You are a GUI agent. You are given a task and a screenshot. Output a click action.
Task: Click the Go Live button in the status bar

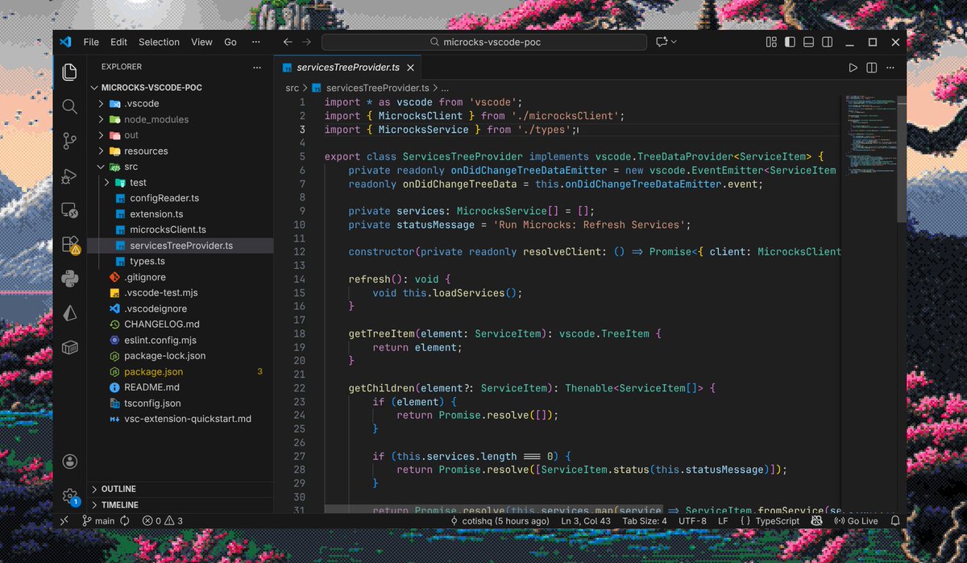[x=857, y=521]
